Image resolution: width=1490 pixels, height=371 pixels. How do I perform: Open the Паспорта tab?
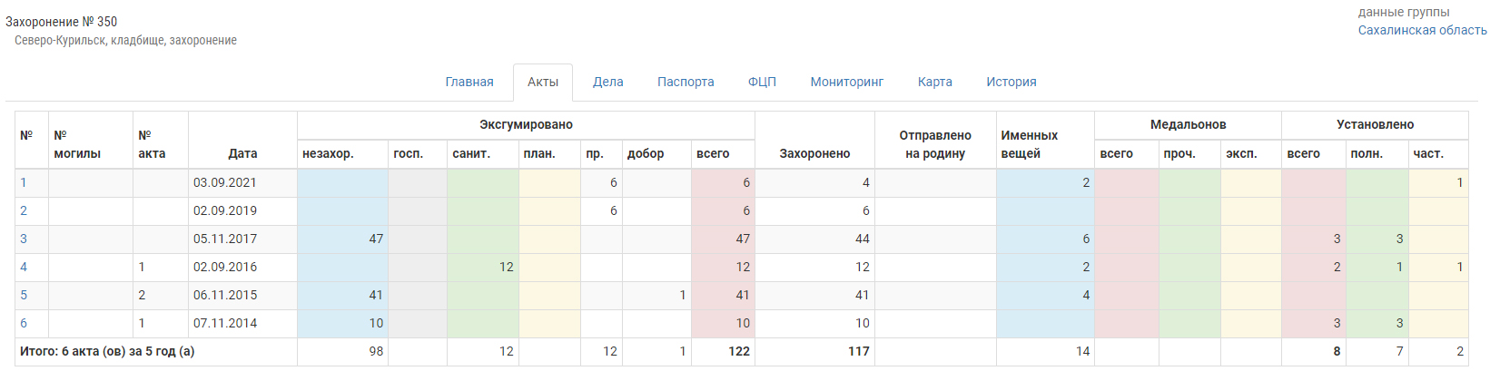[x=686, y=82]
